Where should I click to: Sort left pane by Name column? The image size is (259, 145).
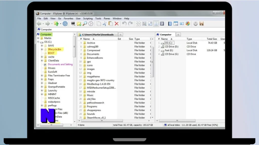87,39
